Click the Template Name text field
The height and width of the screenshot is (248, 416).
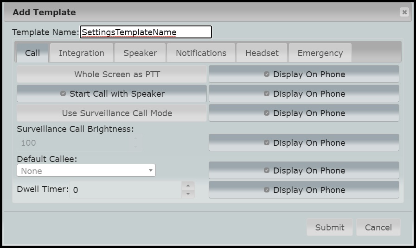coord(146,32)
